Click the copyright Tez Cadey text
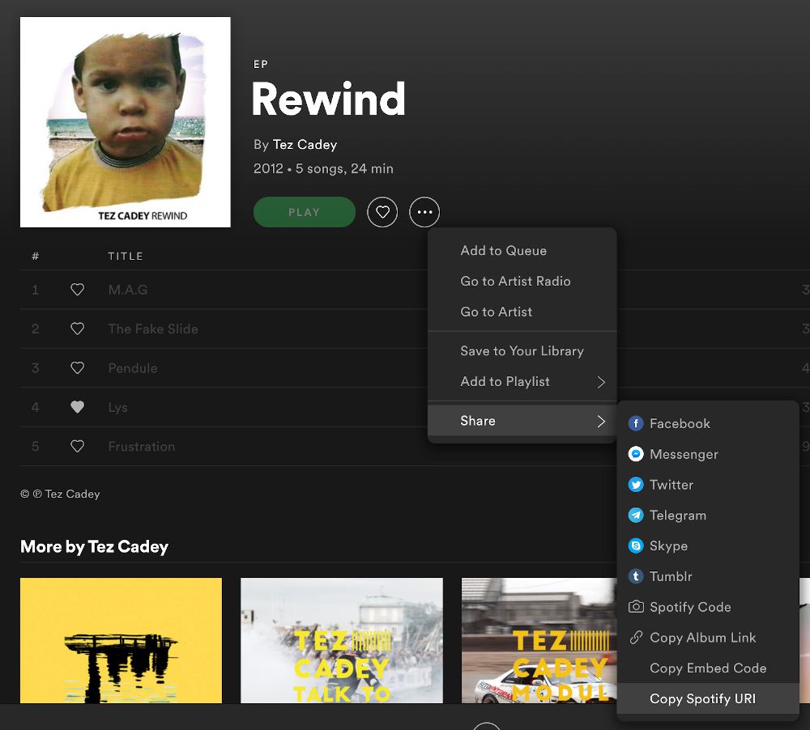Image resolution: width=810 pixels, height=730 pixels. (61, 494)
